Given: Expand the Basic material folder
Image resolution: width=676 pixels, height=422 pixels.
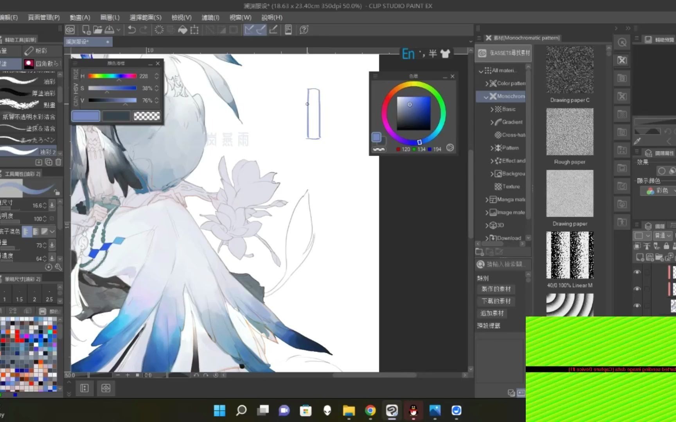Looking at the screenshot, I should (492, 109).
